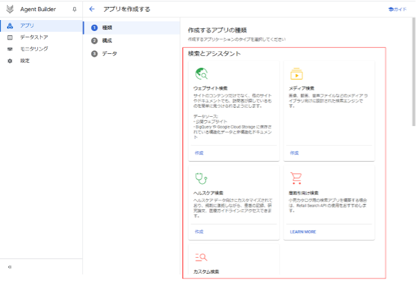417x282 pixels.
Task: Click the メディア検索 video icon
Action: pyautogui.click(x=297, y=74)
